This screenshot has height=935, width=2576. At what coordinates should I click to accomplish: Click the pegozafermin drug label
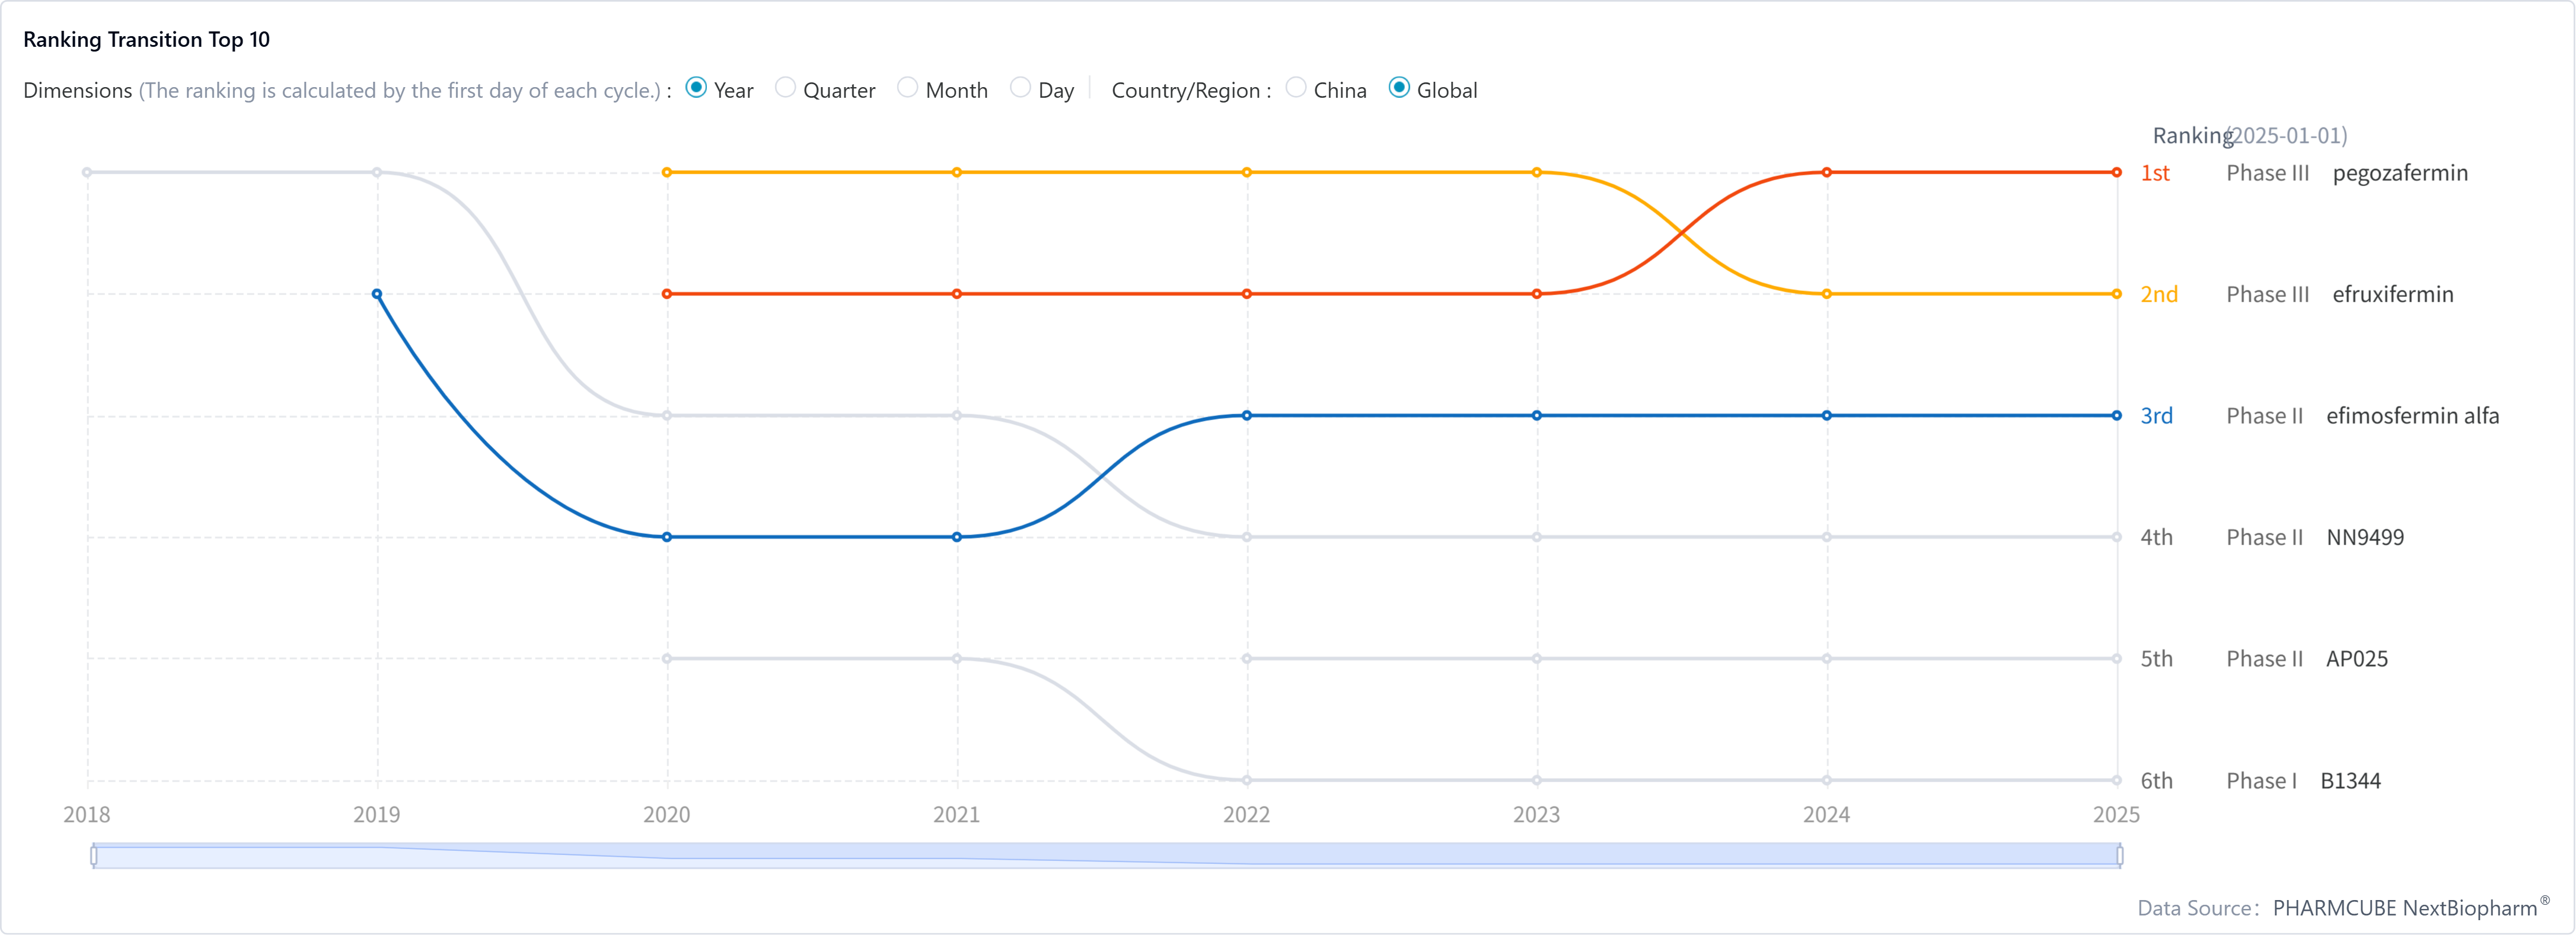[2399, 173]
